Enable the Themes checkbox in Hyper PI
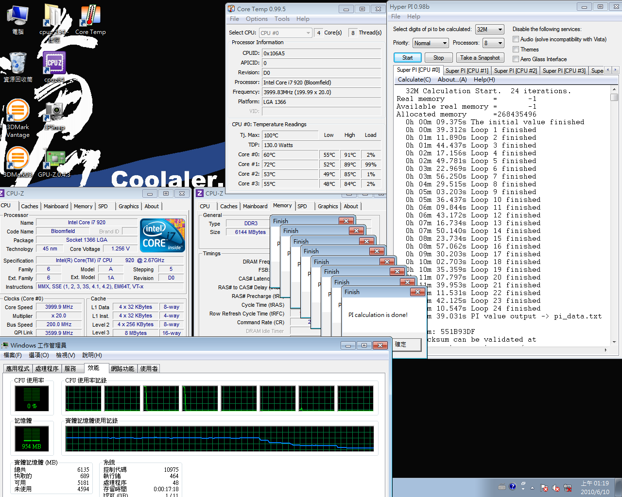The image size is (622, 497). pyautogui.click(x=516, y=50)
